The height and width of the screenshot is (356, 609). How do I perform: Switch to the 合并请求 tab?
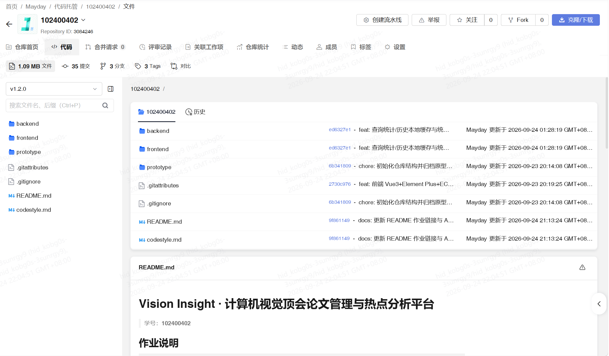pos(105,47)
